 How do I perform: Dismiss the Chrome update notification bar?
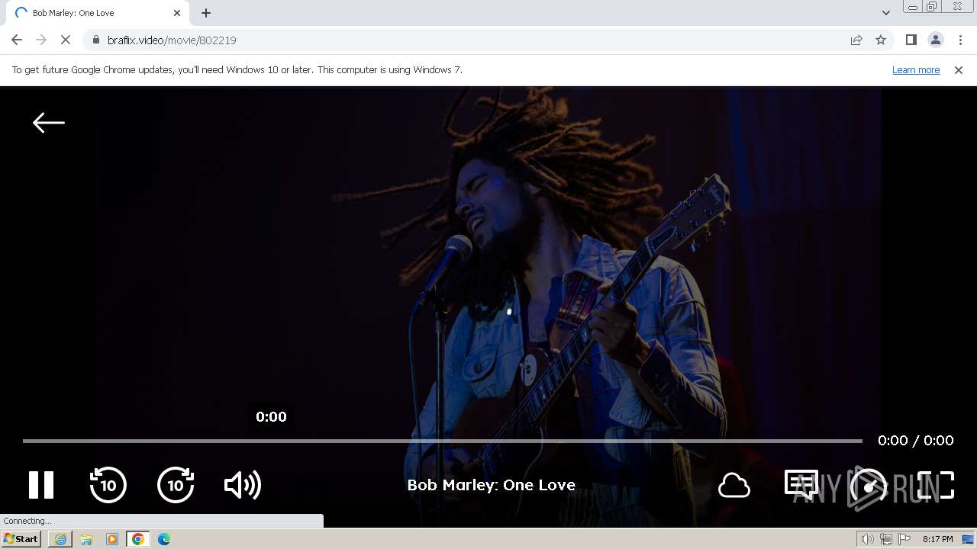pos(959,69)
